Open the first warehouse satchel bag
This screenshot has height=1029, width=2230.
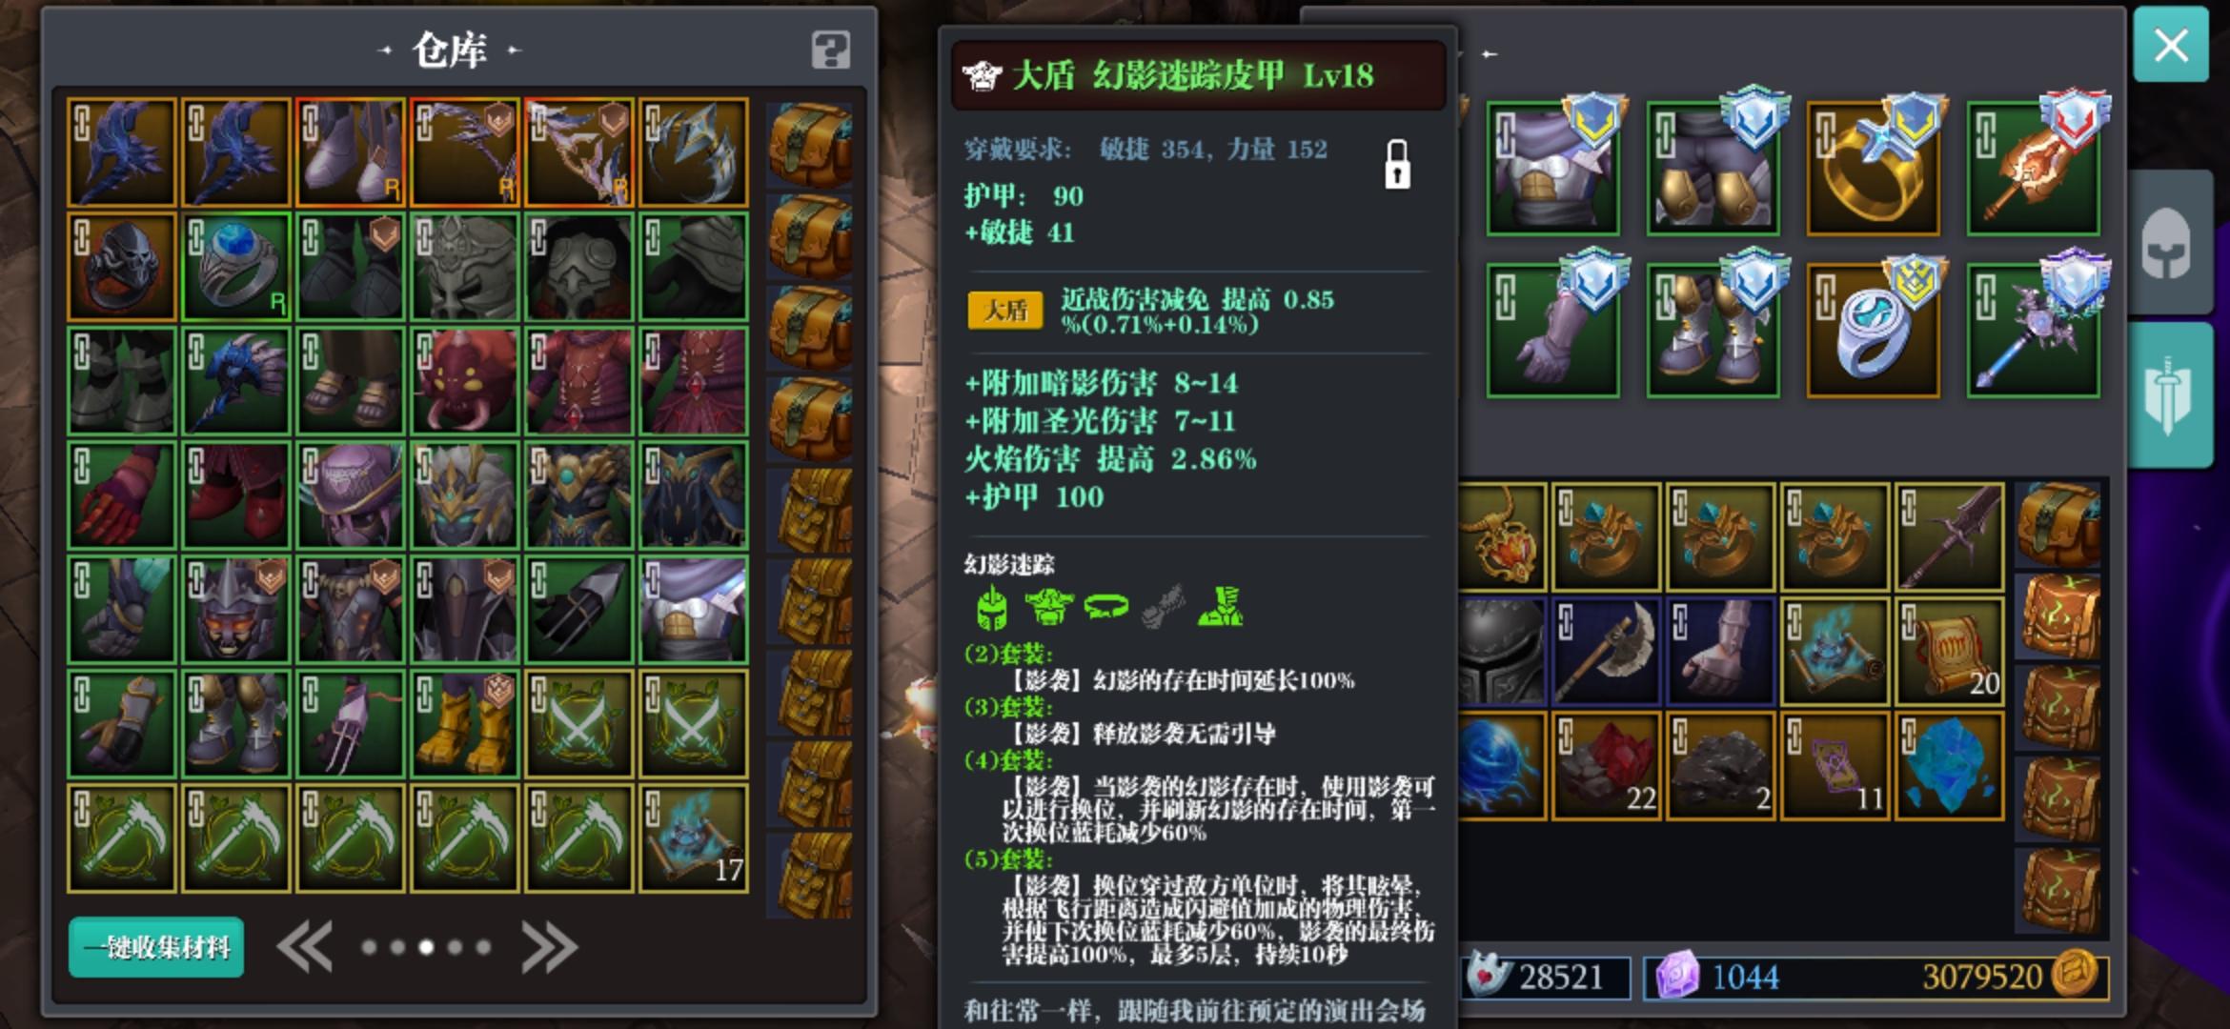pyautogui.click(x=810, y=145)
